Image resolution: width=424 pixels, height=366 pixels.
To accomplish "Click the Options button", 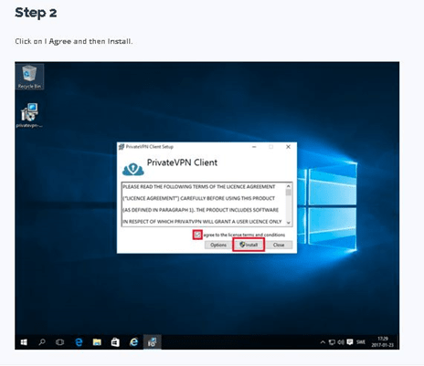I will coord(218,245).
